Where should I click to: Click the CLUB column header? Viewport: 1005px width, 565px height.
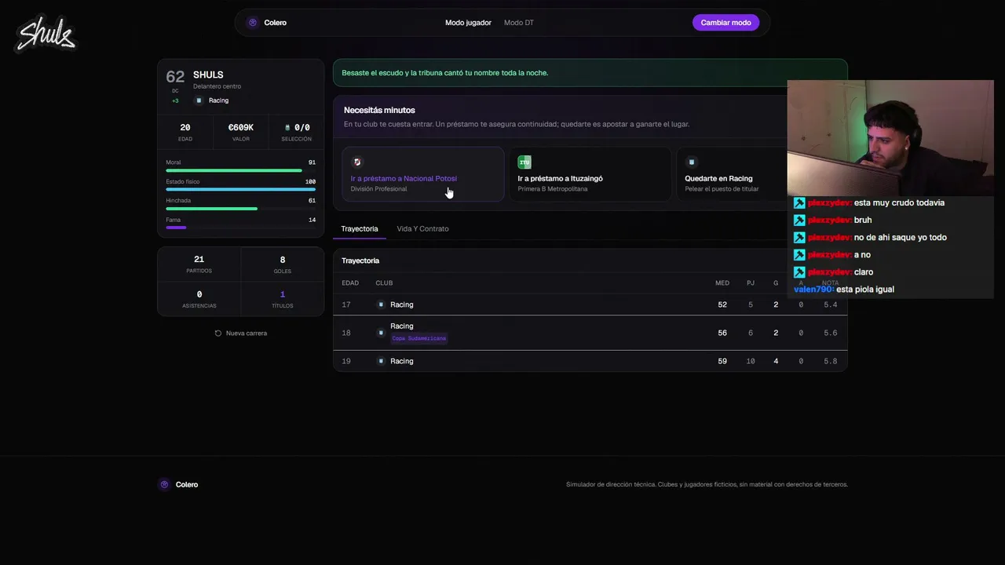point(384,283)
